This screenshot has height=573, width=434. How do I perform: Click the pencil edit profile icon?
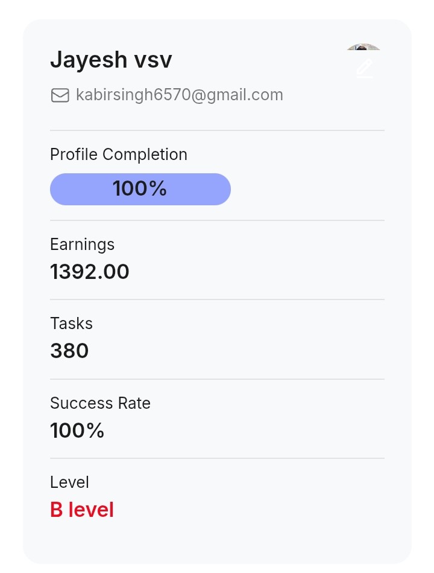tap(365, 69)
